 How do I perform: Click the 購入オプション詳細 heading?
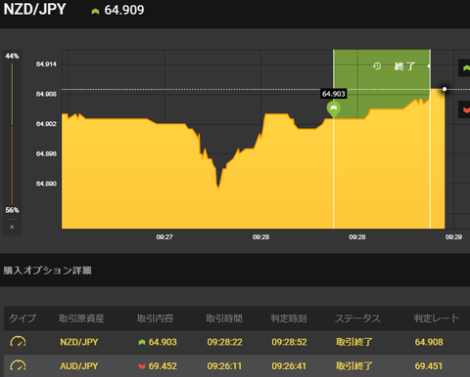click(x=47, y=271)
